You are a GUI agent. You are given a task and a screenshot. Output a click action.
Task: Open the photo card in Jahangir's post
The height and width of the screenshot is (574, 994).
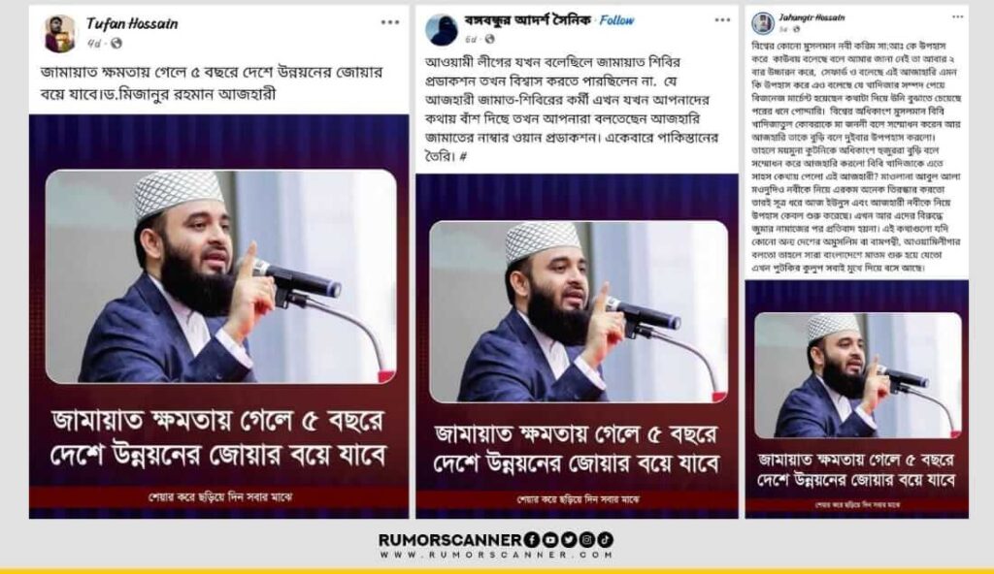pyautogui.click(x=856, y=399)
